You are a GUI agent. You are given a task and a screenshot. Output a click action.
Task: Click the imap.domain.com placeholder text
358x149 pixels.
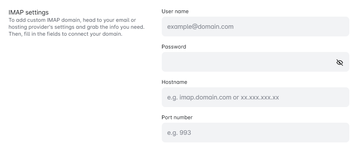coord(205,97)
